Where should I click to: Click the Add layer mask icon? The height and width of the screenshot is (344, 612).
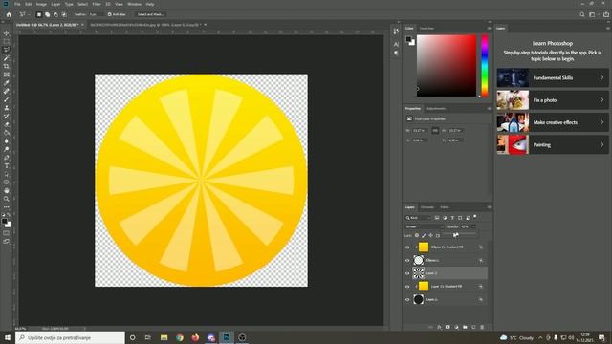(x=448, y=327)
